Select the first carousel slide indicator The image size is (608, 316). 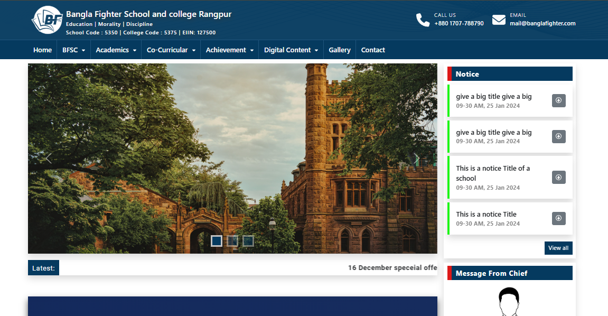coord(216,241)
